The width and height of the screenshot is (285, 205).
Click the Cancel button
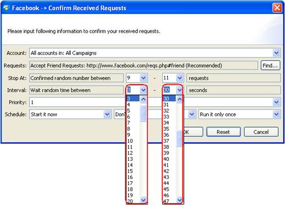point(261,132)
